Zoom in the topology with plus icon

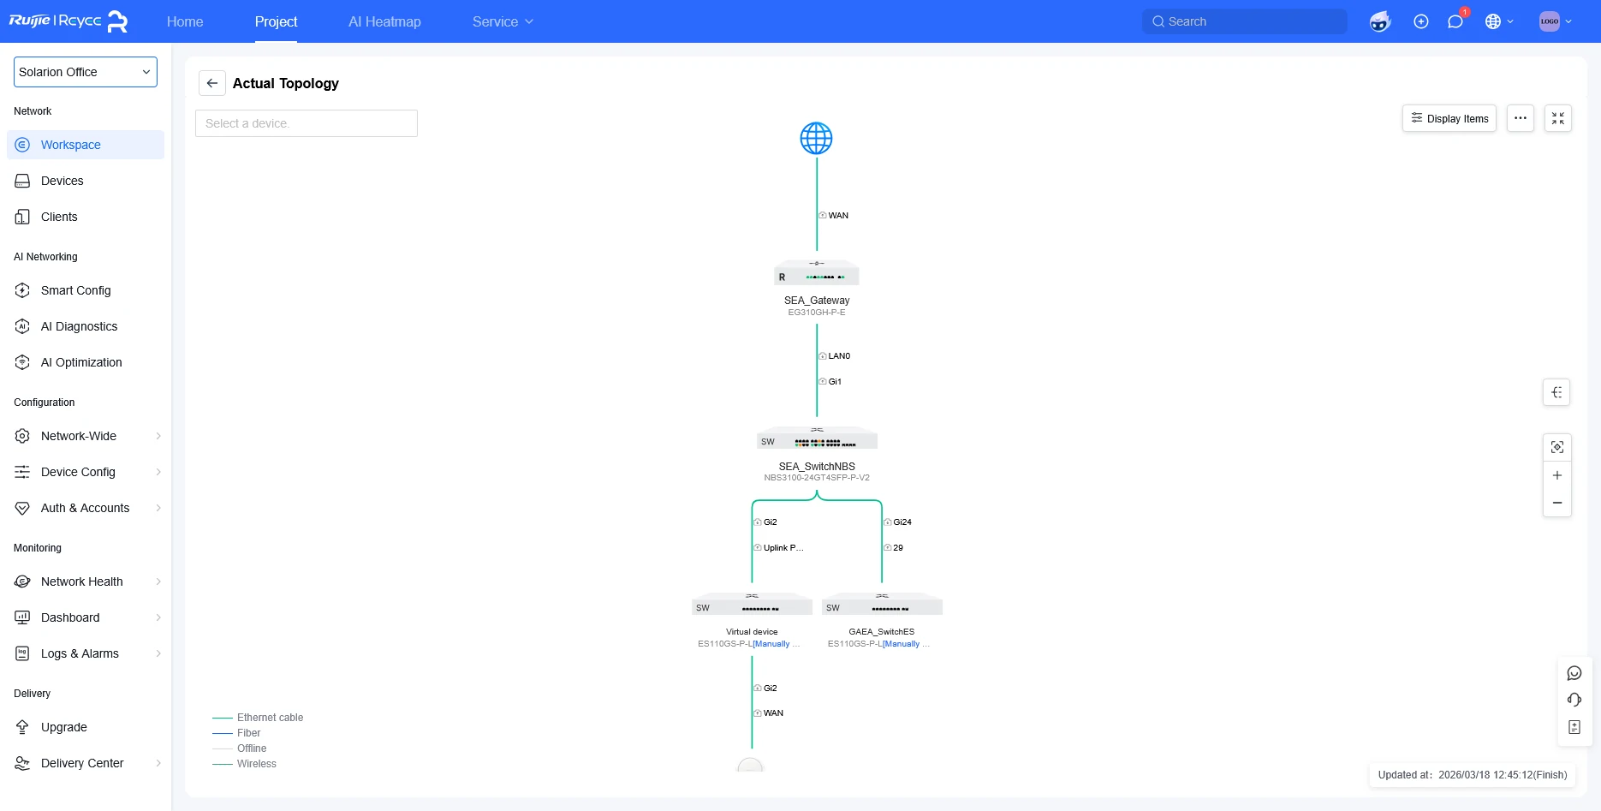click(1557, 475)
